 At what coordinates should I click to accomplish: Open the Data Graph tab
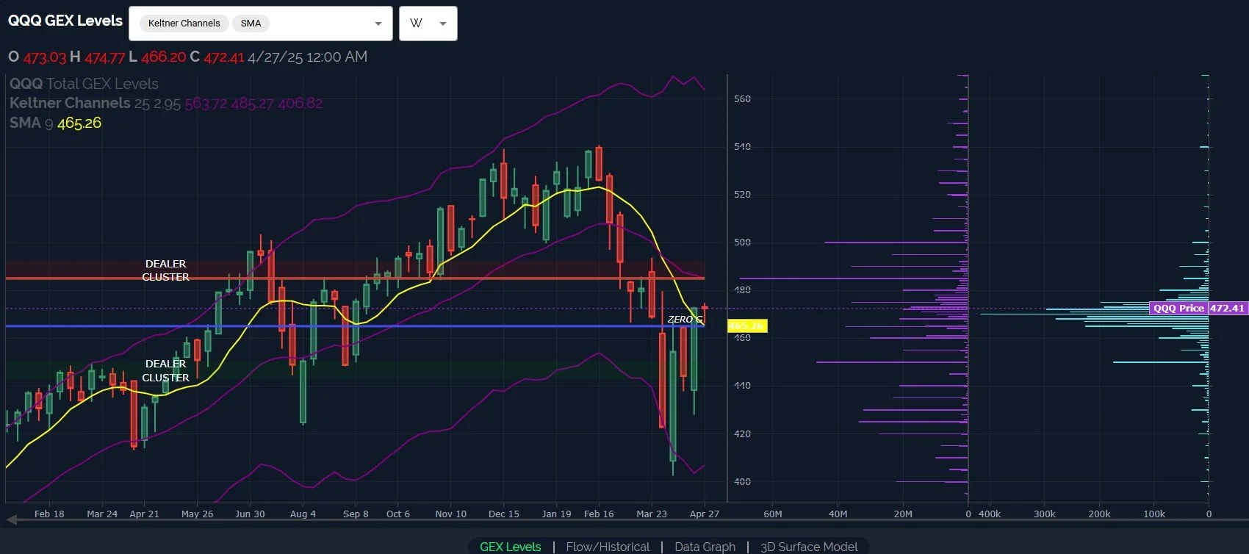705,547
